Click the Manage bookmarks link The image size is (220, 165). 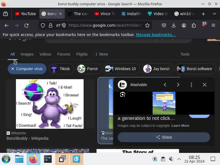click(156, 35)
